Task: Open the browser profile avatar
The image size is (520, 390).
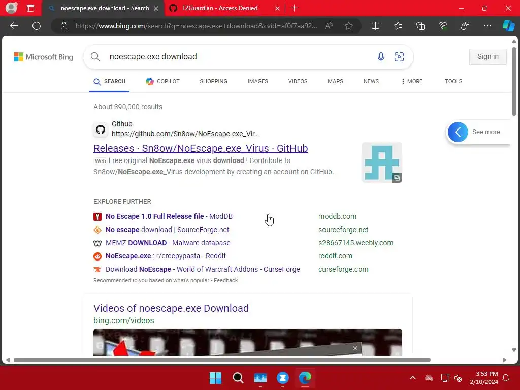Action: pos(11,8)
